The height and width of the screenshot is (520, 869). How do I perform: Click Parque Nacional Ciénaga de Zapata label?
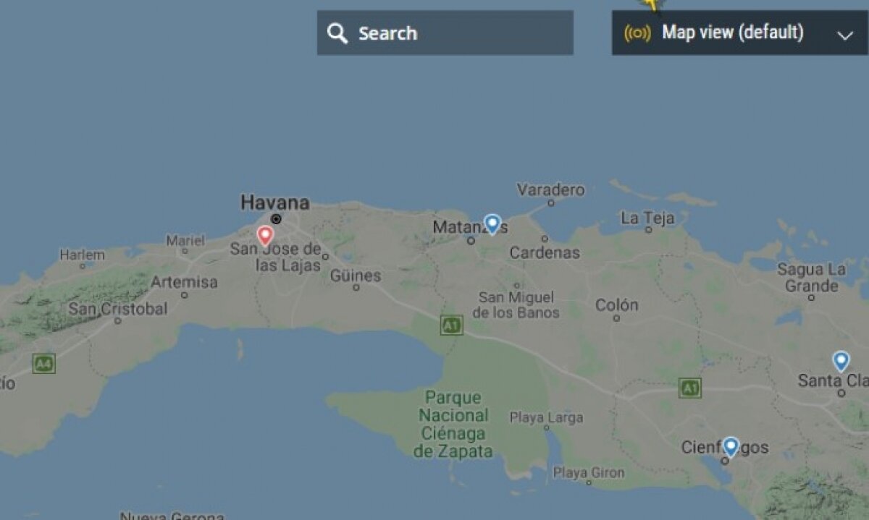tap(453, 425)
